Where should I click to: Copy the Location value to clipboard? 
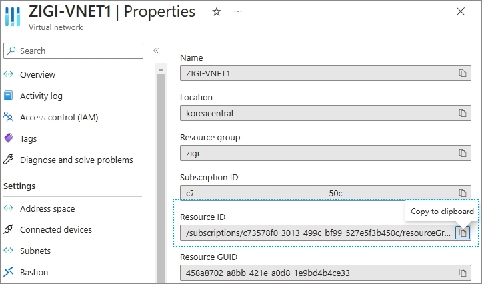click(463, 113)
